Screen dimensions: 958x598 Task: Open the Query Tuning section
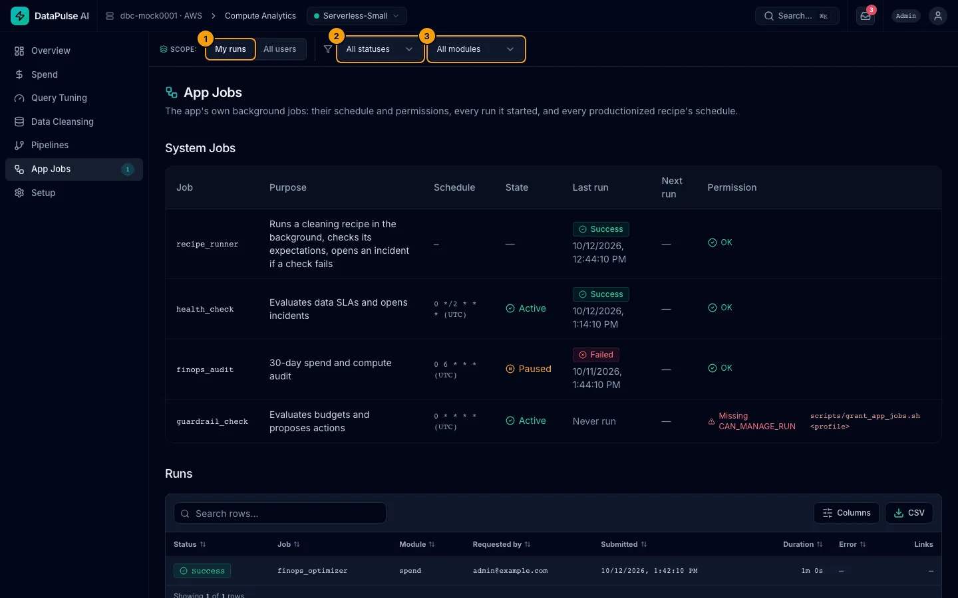click(74, 98)
